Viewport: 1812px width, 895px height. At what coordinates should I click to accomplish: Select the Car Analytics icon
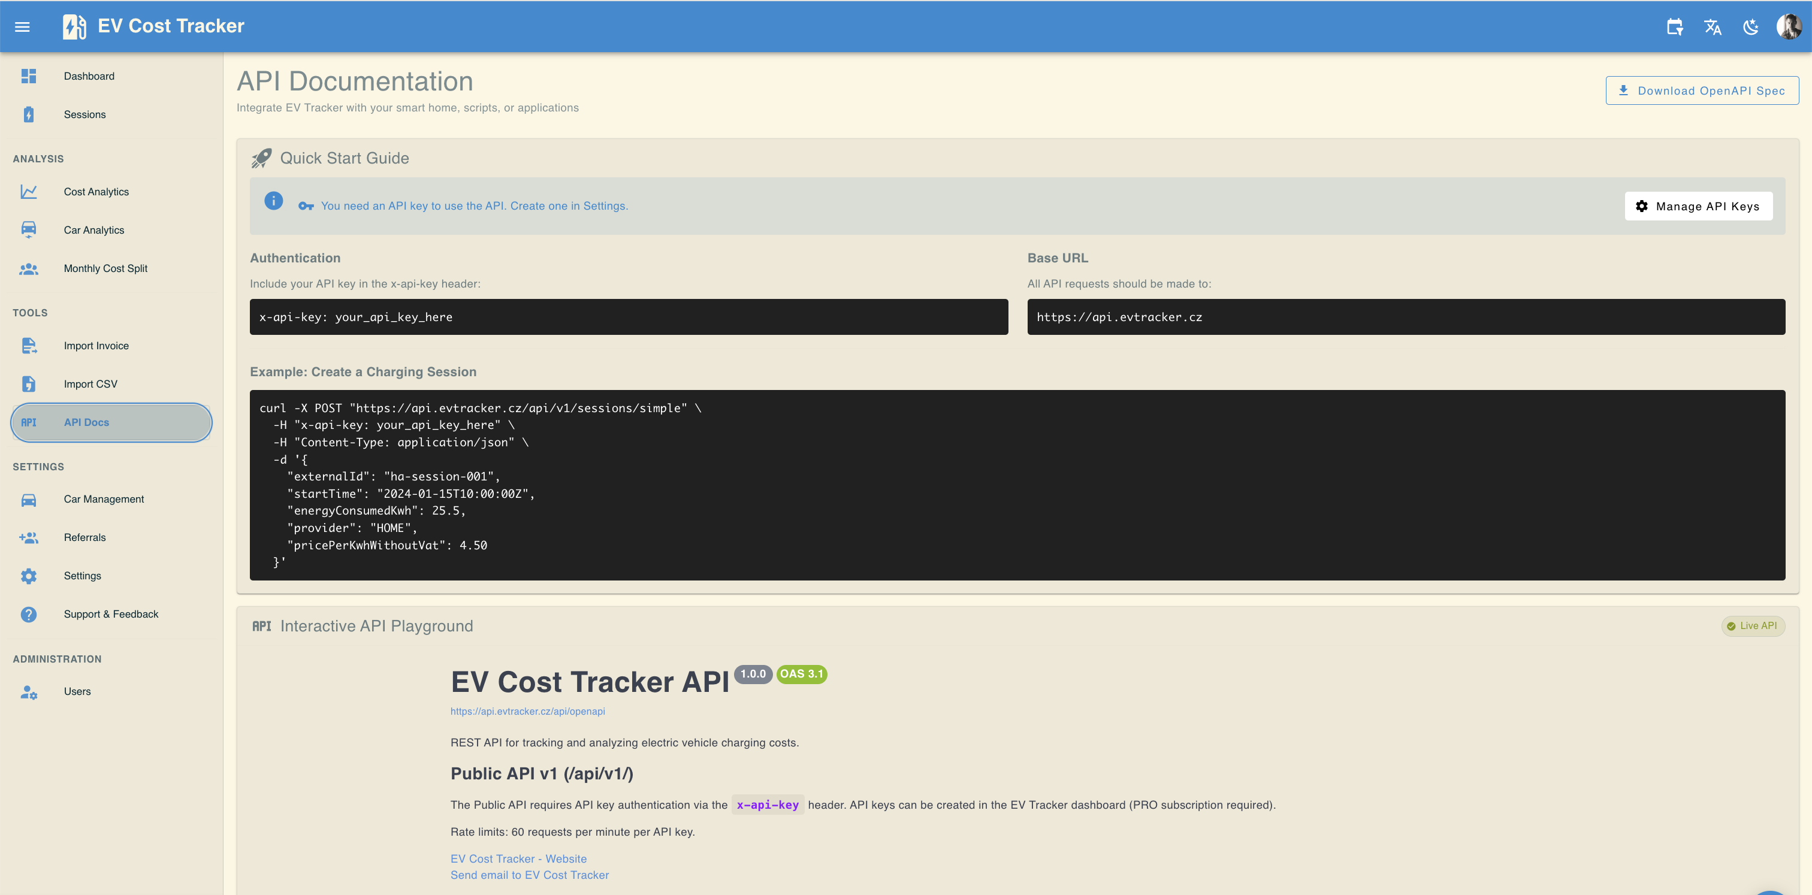29,229
